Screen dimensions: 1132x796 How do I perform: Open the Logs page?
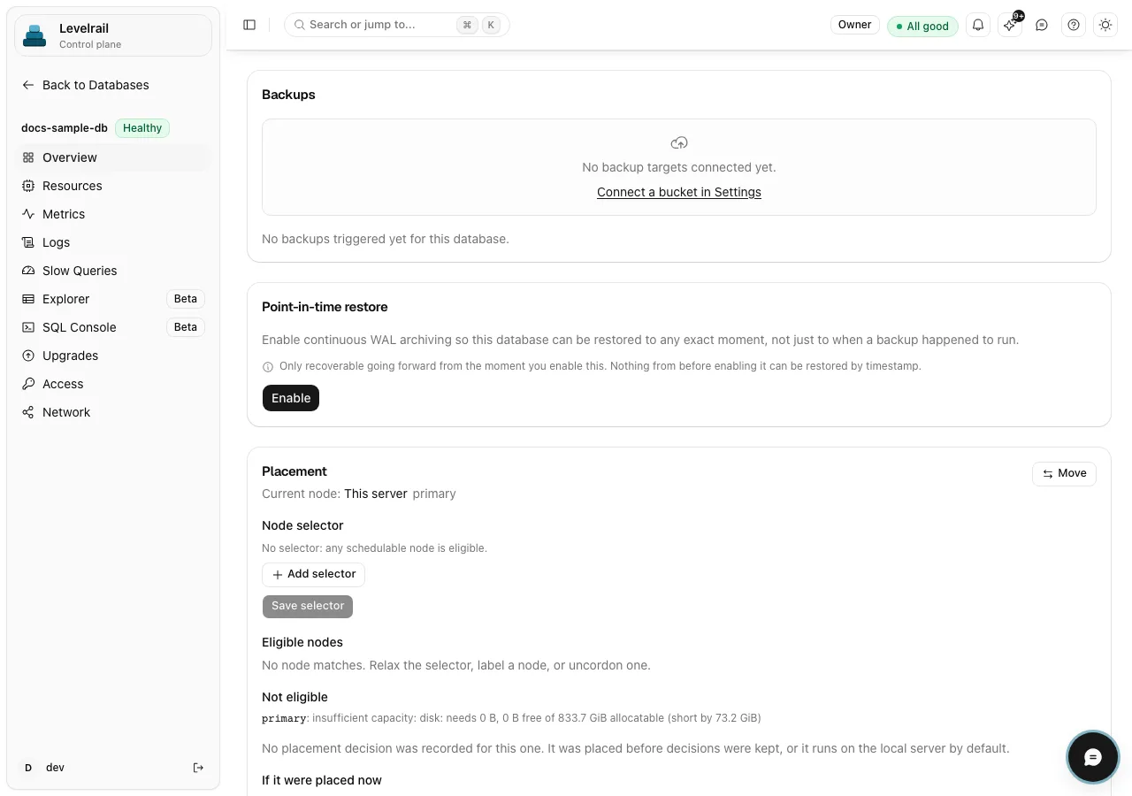(113, 242)
